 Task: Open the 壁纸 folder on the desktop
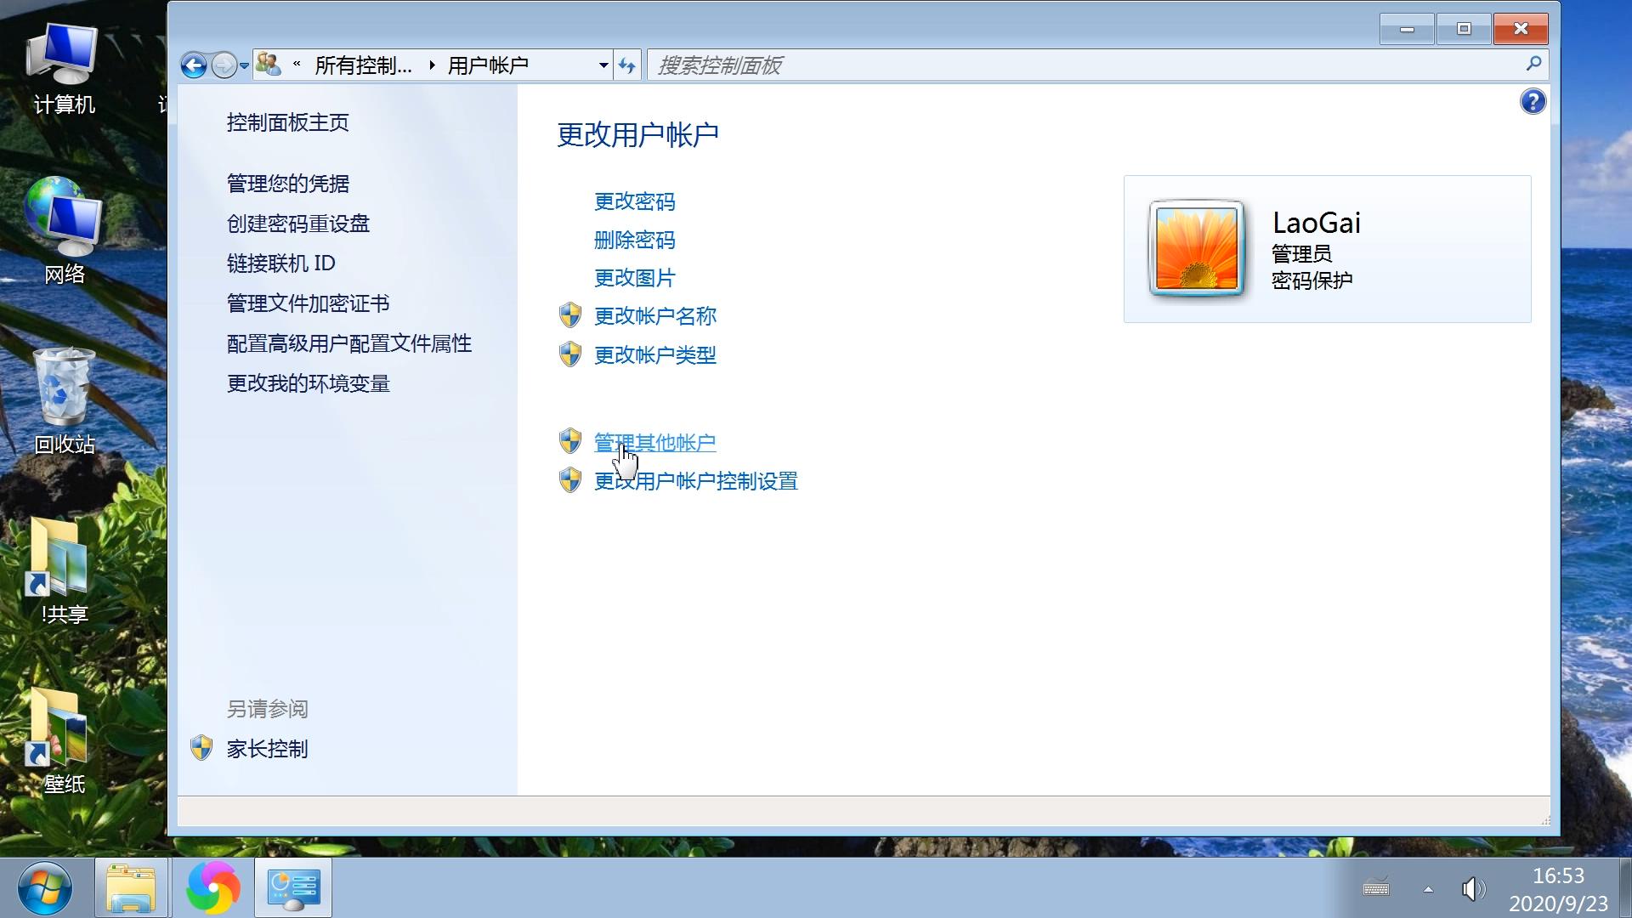(58, 735)
